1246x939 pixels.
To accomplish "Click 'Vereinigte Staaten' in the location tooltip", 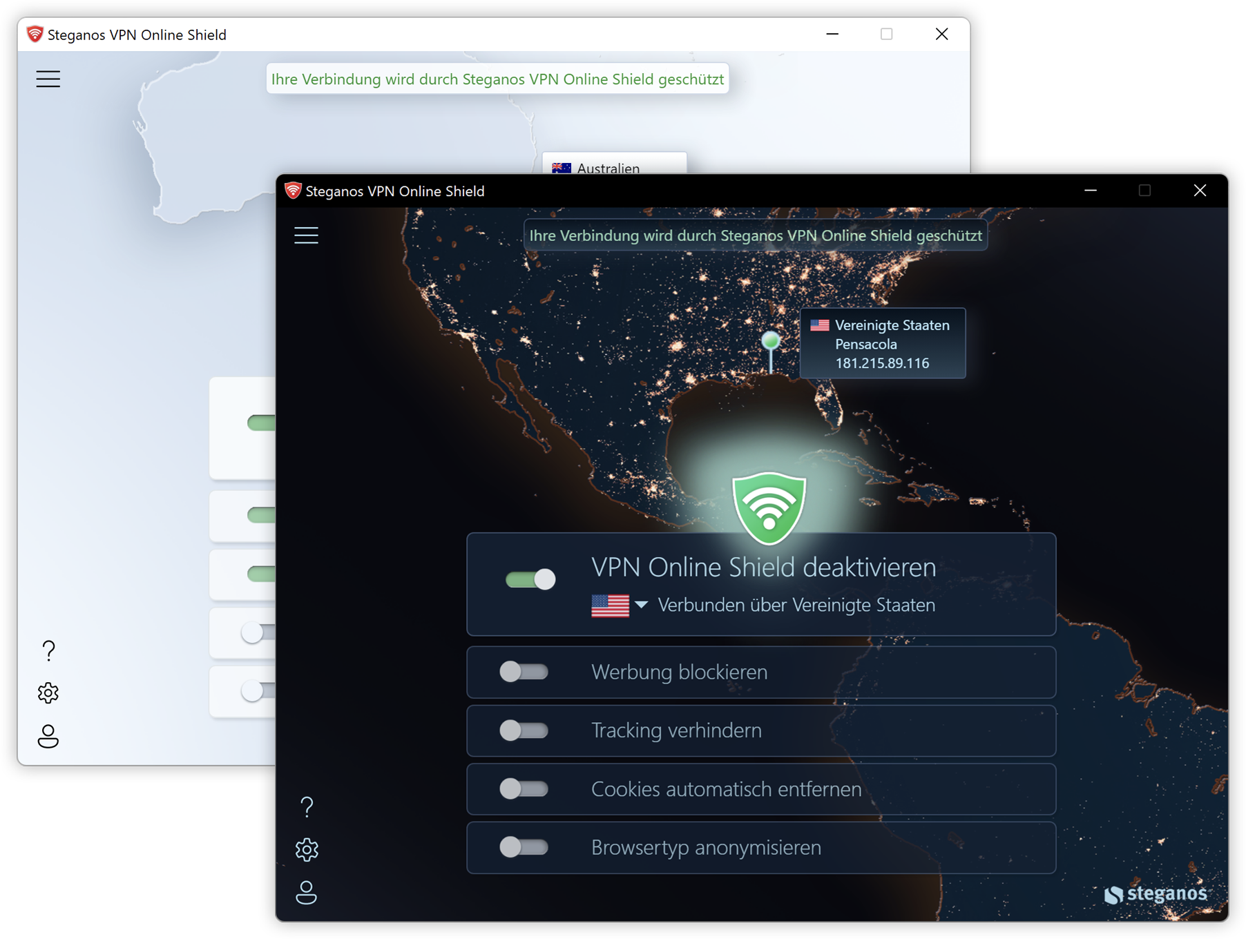I will pyautogui.click(x=892, y=325).
